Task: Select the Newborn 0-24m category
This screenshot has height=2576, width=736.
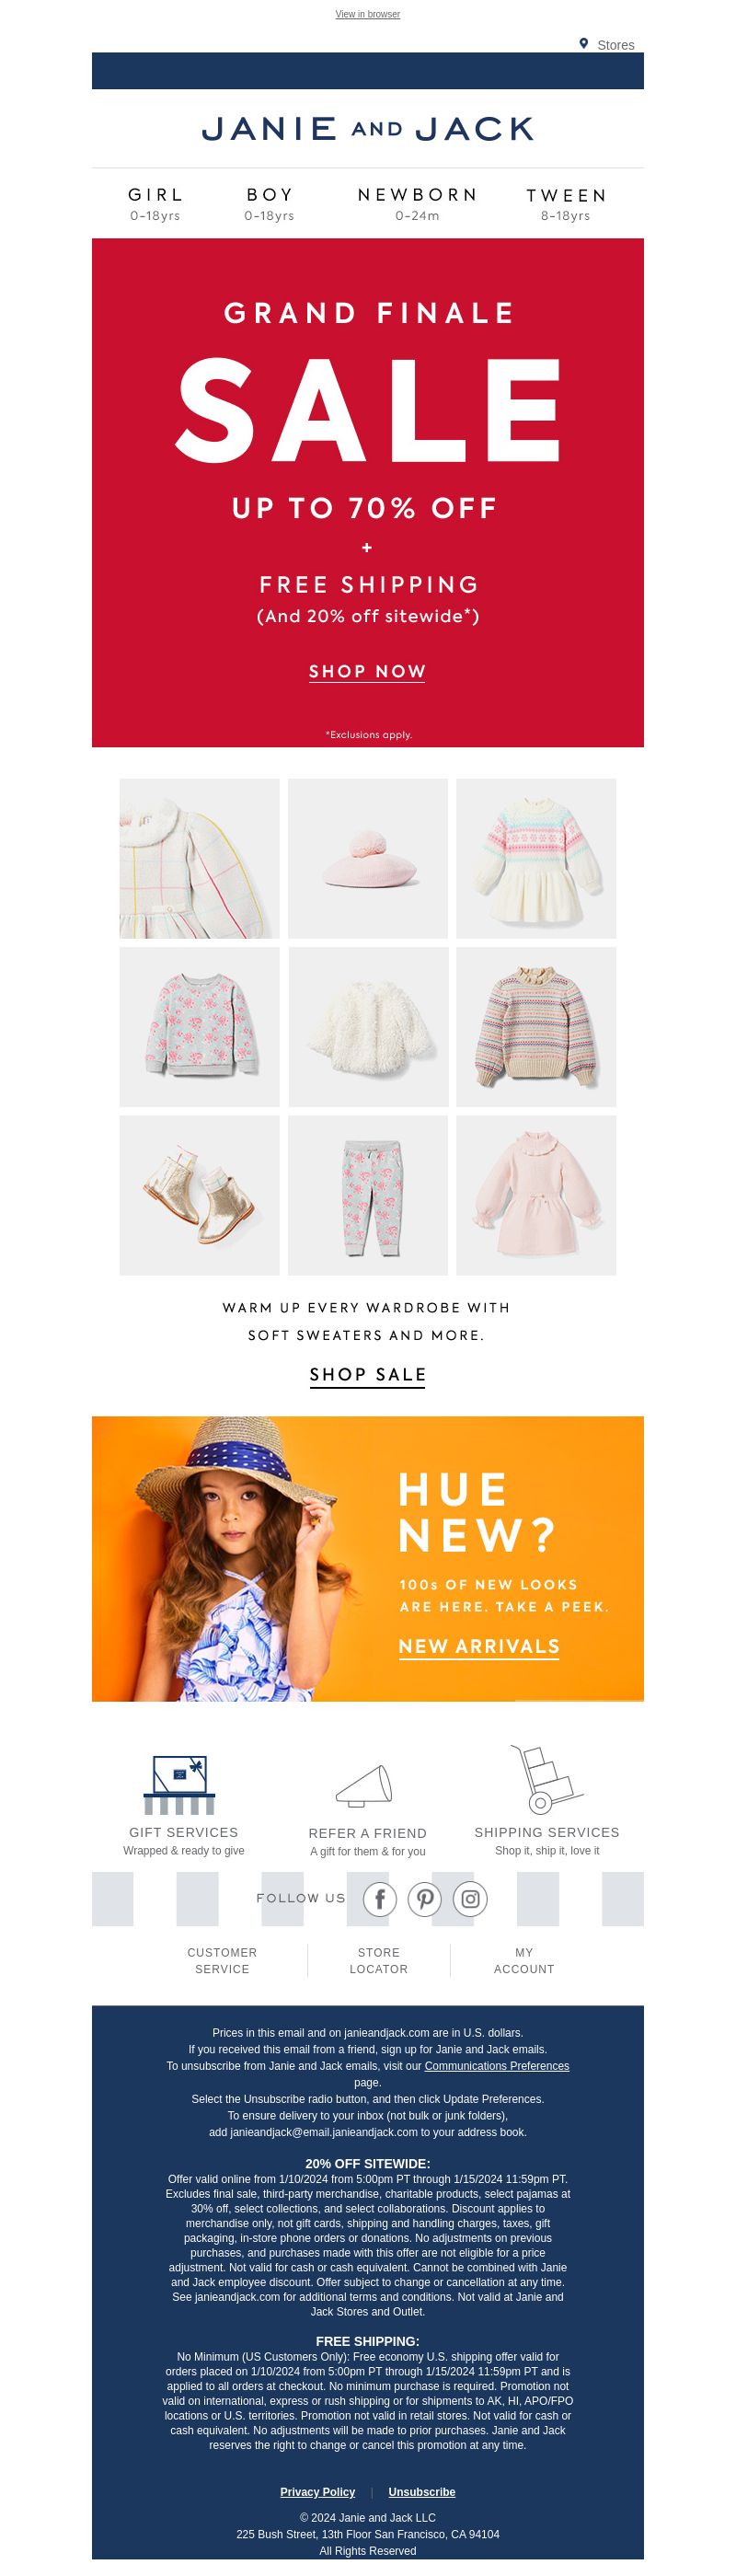Action: click(x=418, y=203)
